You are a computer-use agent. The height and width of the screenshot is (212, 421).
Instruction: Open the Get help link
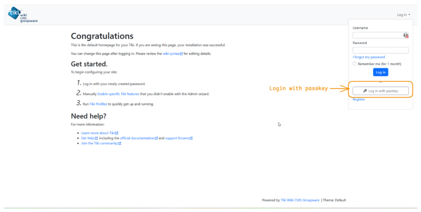pyautogui.click(x=87, y=139)
